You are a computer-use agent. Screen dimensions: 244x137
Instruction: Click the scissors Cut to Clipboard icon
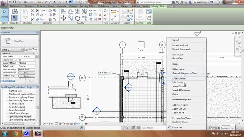click(x=32, y=11)
